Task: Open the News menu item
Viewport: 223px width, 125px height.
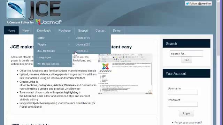Action: 26,31
